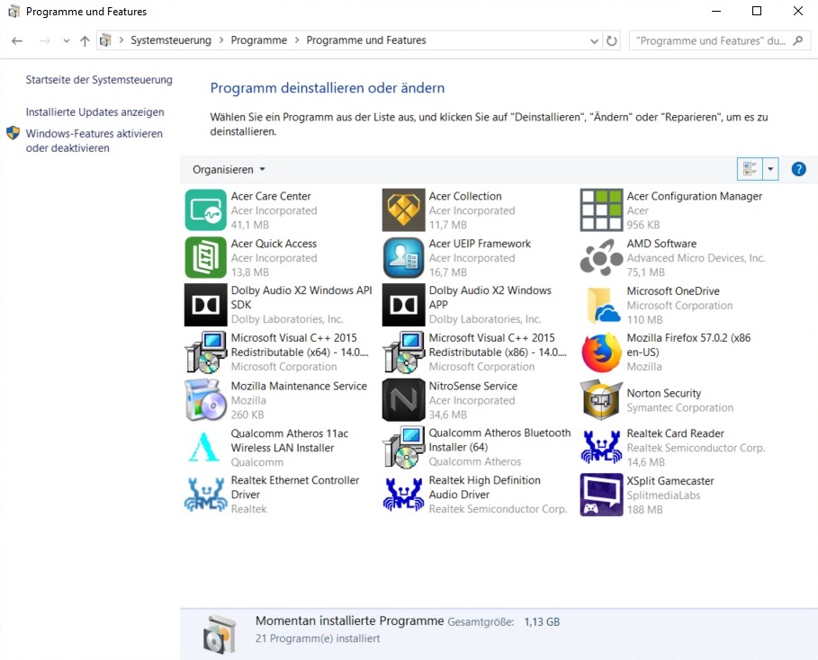The height and width of the screenshot is (660, 818).
Task: Select Mozilla Maintenance Service name
Action: tap(299, 386)
